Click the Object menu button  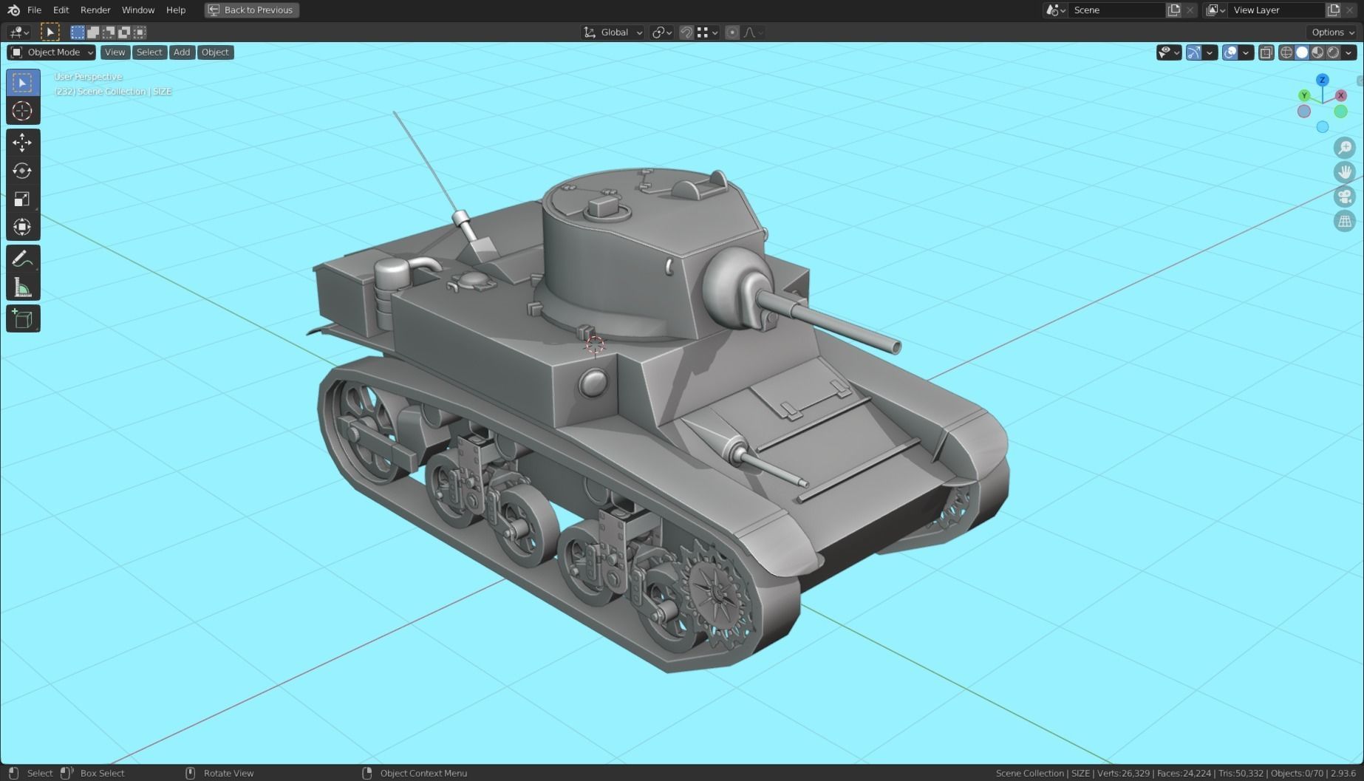click(x=215, y=52)
